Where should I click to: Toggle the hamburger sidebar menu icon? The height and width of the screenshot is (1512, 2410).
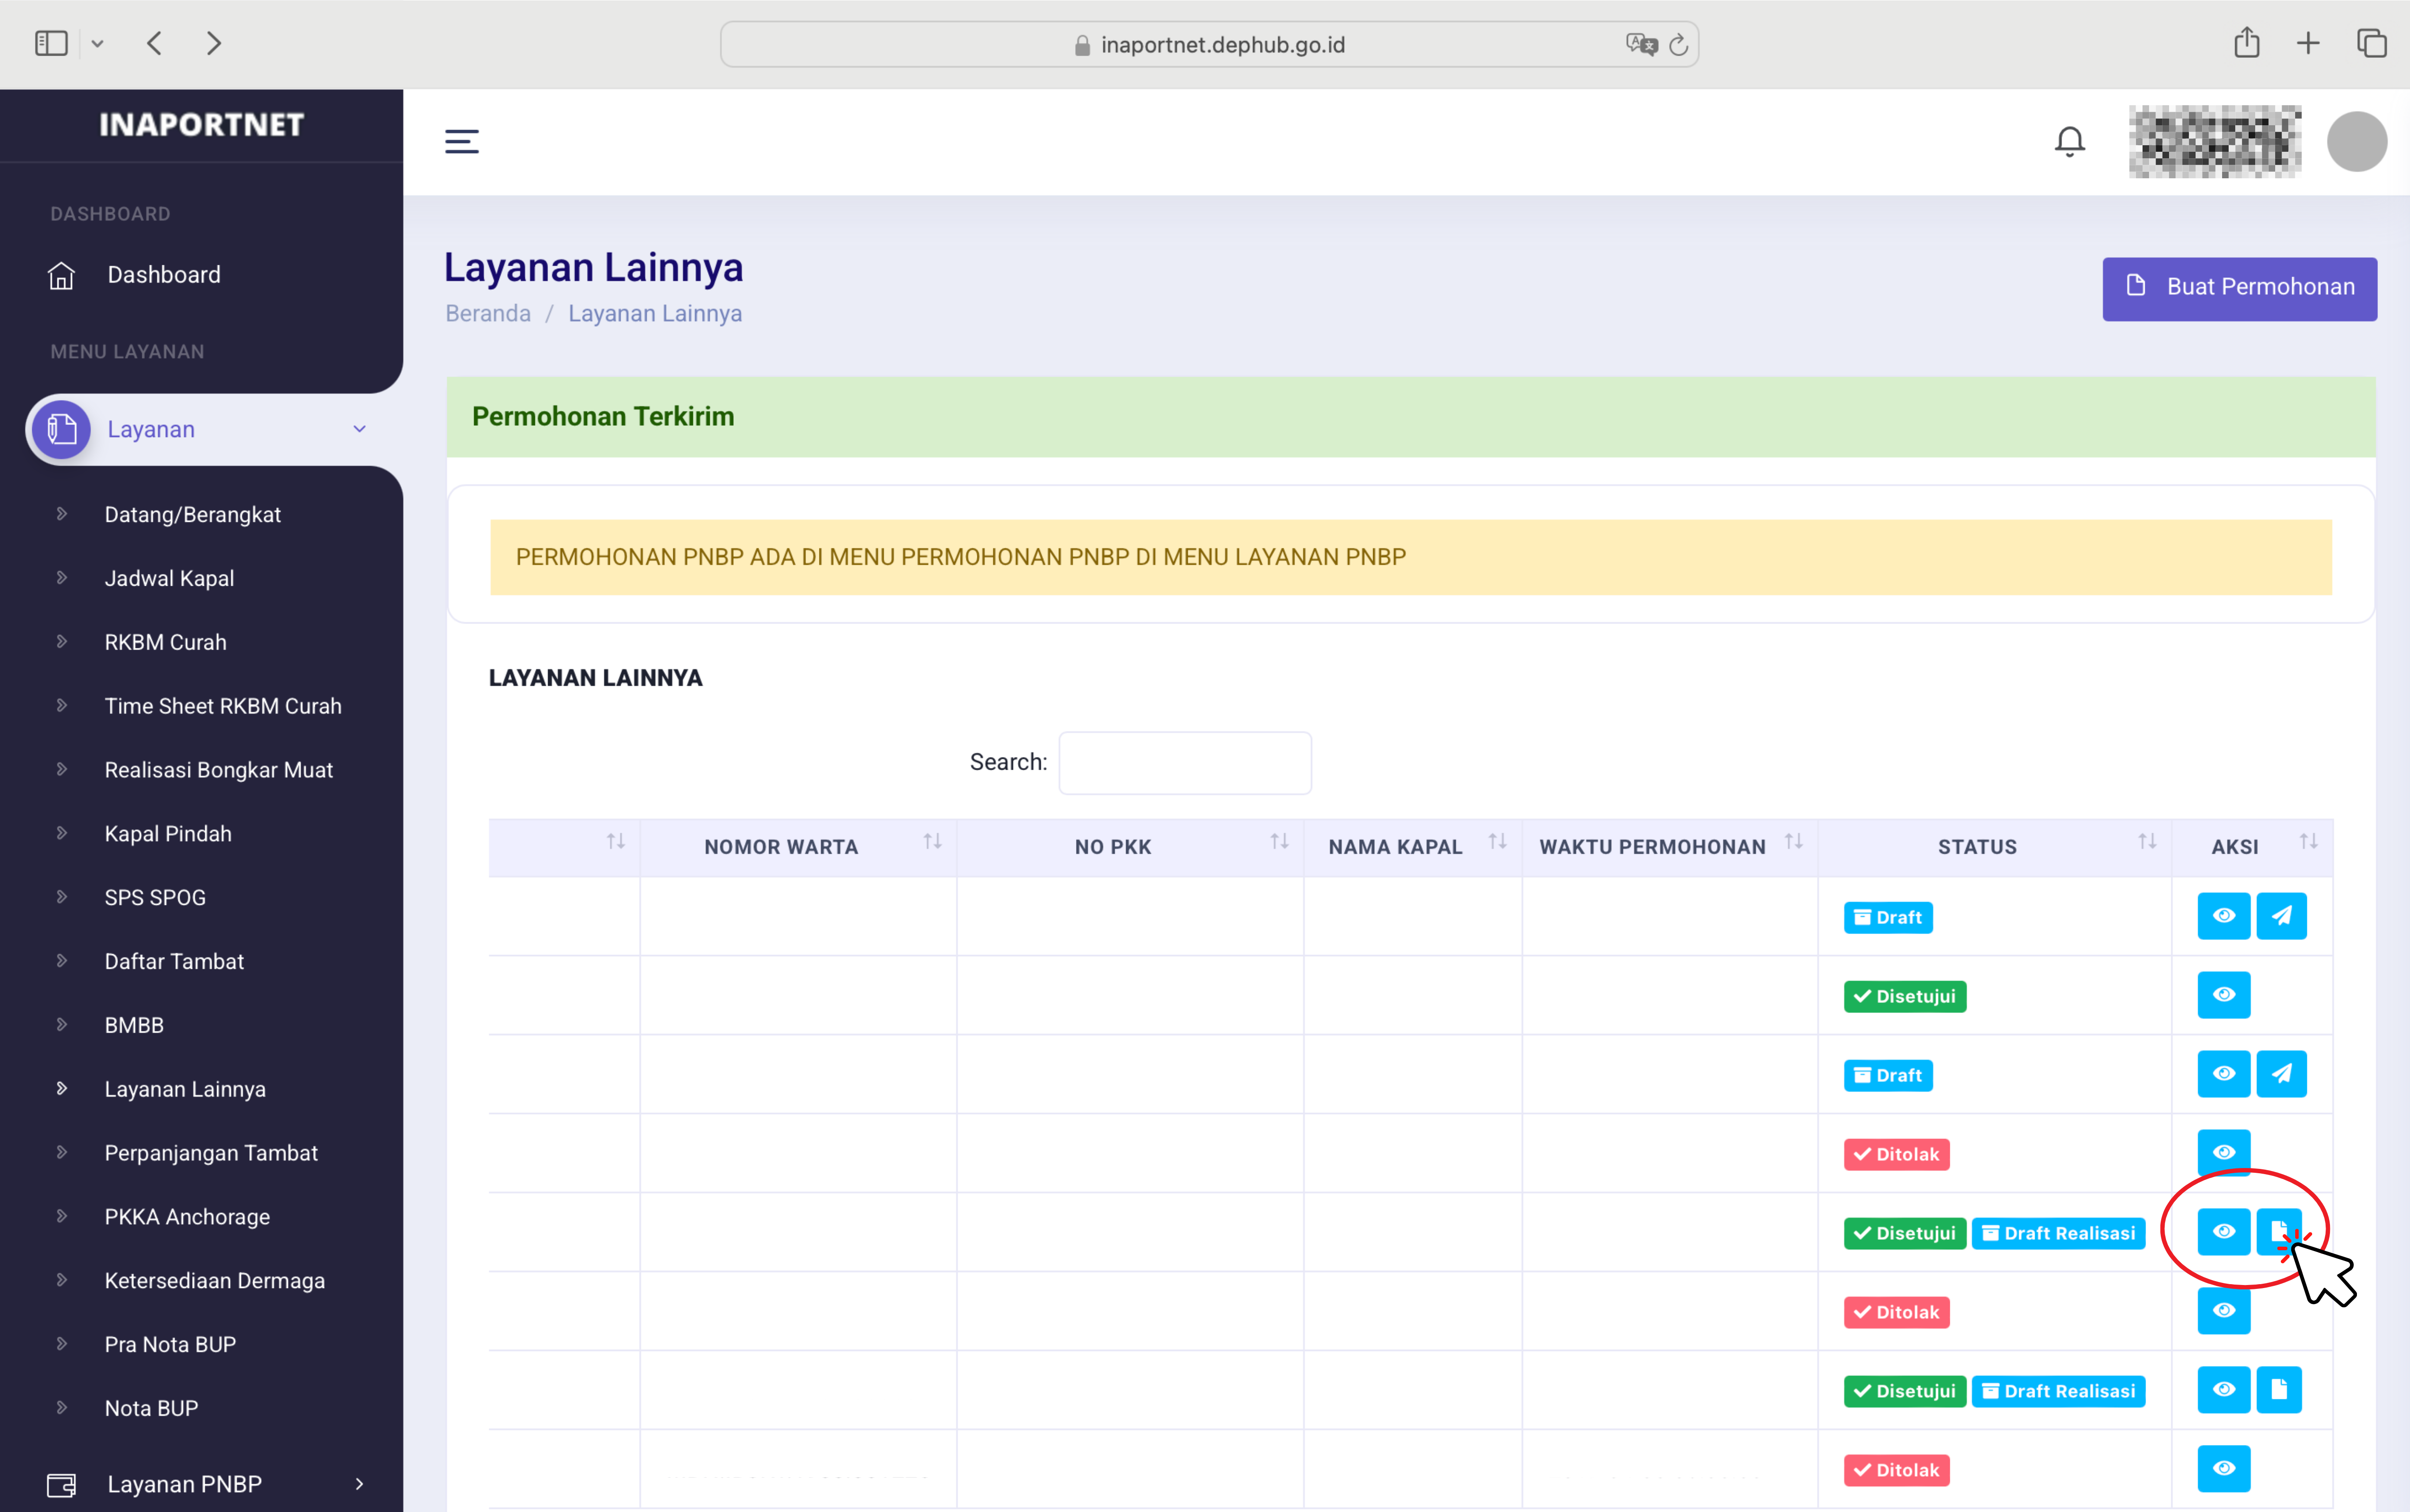click(x=461, y=141)
